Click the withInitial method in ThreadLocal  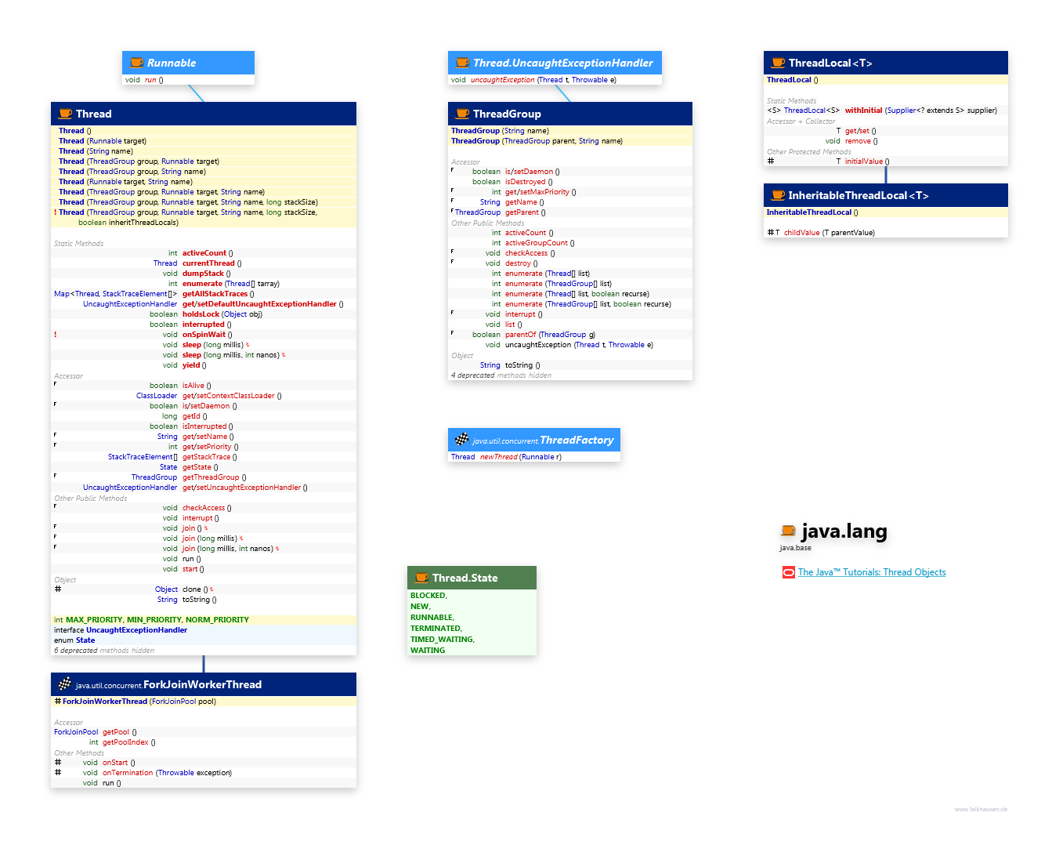(x=863, y=111)
